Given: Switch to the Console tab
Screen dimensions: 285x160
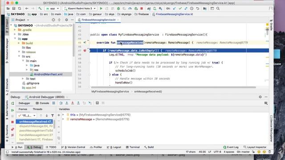Looking at the screenshot, I should (43, 103).
